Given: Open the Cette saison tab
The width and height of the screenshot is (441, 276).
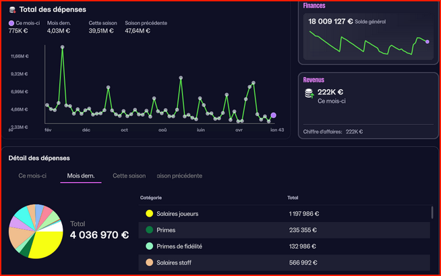Looking at the screenshot, I should click(x=129, y=175).
